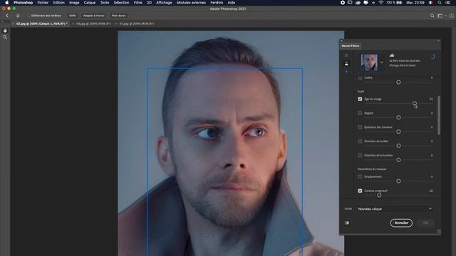Open the Fenêtre menu
456x256 pixels.
tap(217, 3)
